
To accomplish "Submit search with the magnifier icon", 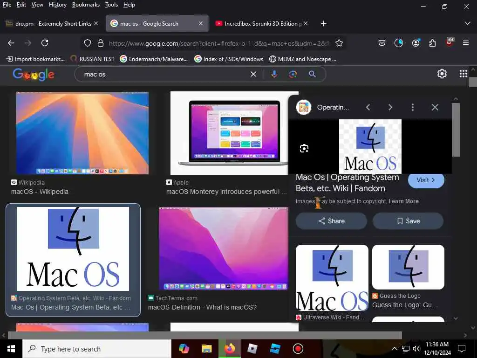I will point(312,74).
